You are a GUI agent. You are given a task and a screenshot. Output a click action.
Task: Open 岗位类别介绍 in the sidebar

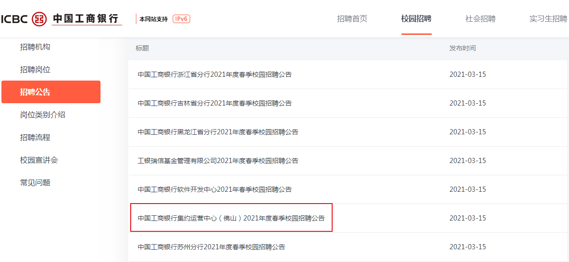42,115
